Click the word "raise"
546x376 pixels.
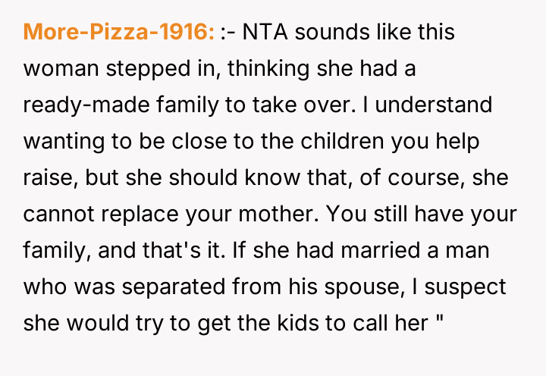[49, 178]
